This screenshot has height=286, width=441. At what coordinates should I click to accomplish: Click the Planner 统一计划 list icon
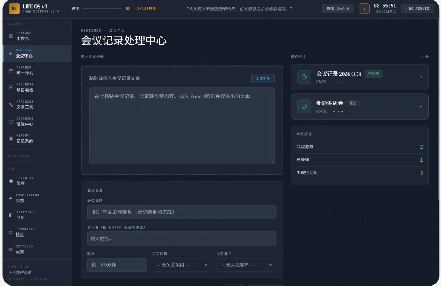coord(11,70)
